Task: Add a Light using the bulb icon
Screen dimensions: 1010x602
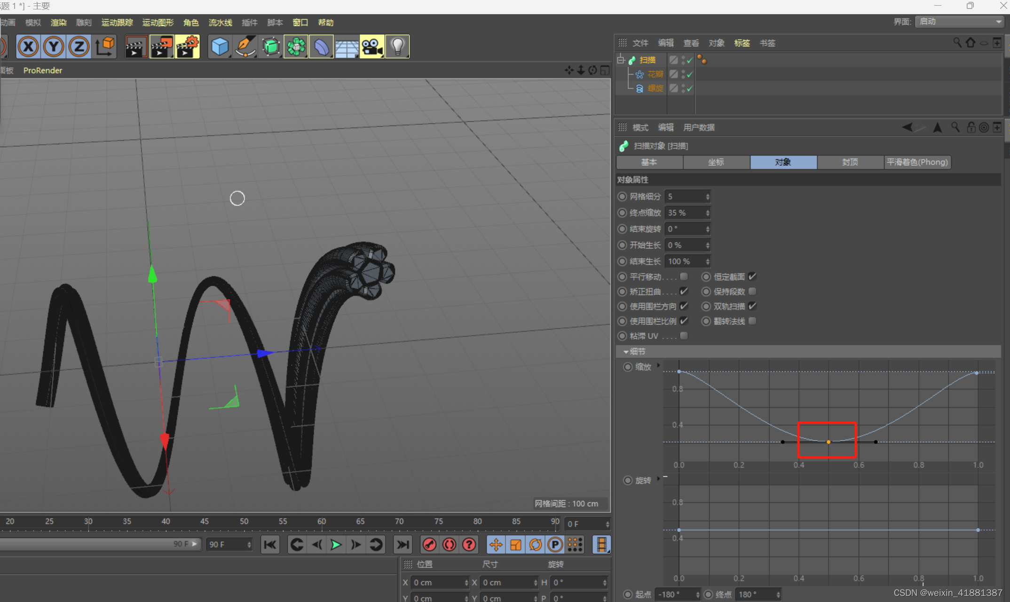Action: (398, 46)
